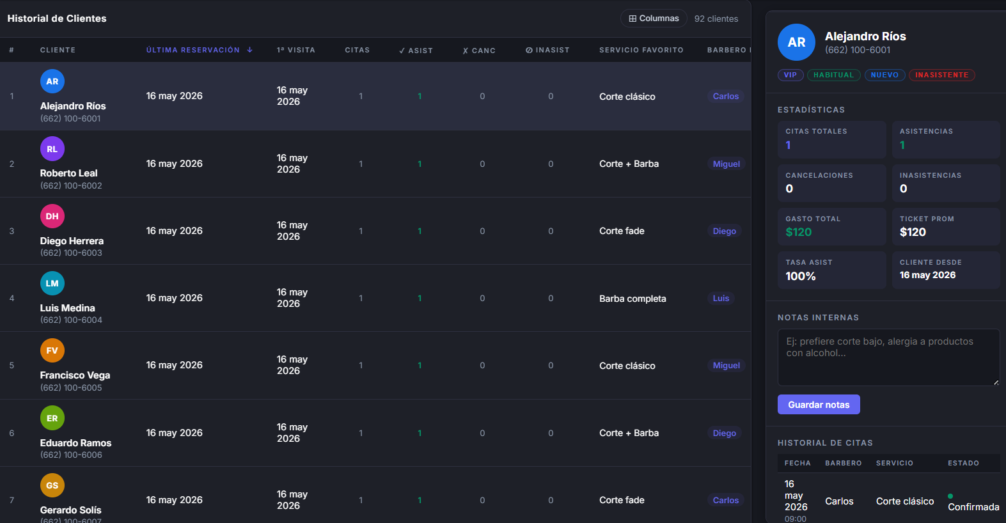Open the Columnas column selector
1006x523 pixels.
pos(654,19)
